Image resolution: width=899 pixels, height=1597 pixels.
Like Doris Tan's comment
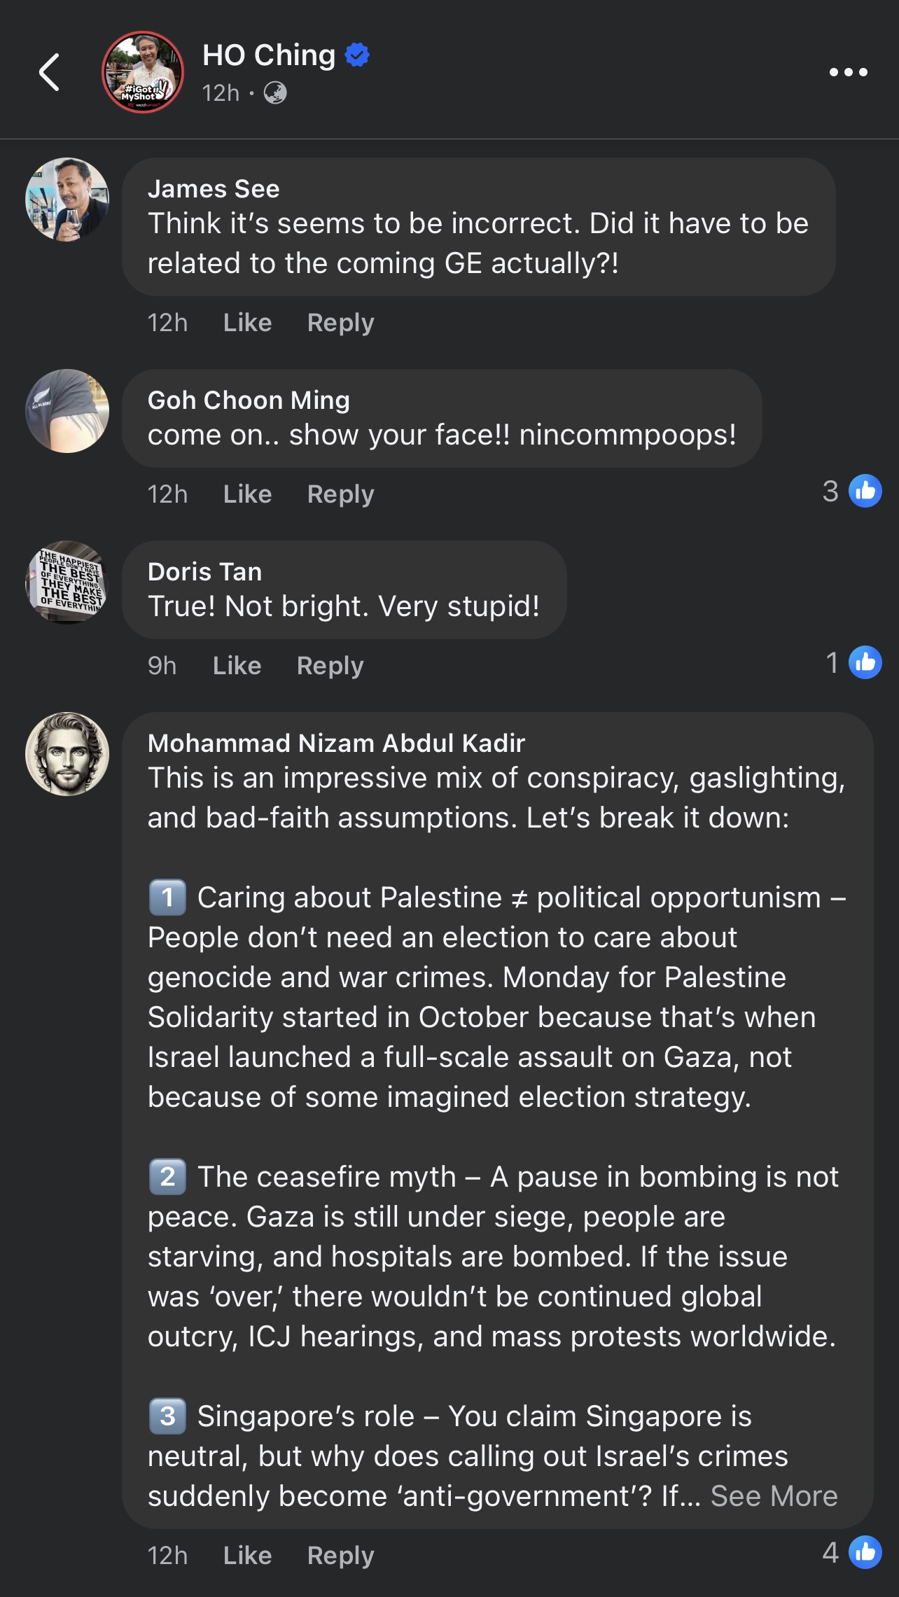[x=237, y=666]
